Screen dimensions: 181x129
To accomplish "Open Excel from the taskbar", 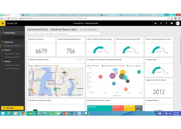I will tap(72, 114).
